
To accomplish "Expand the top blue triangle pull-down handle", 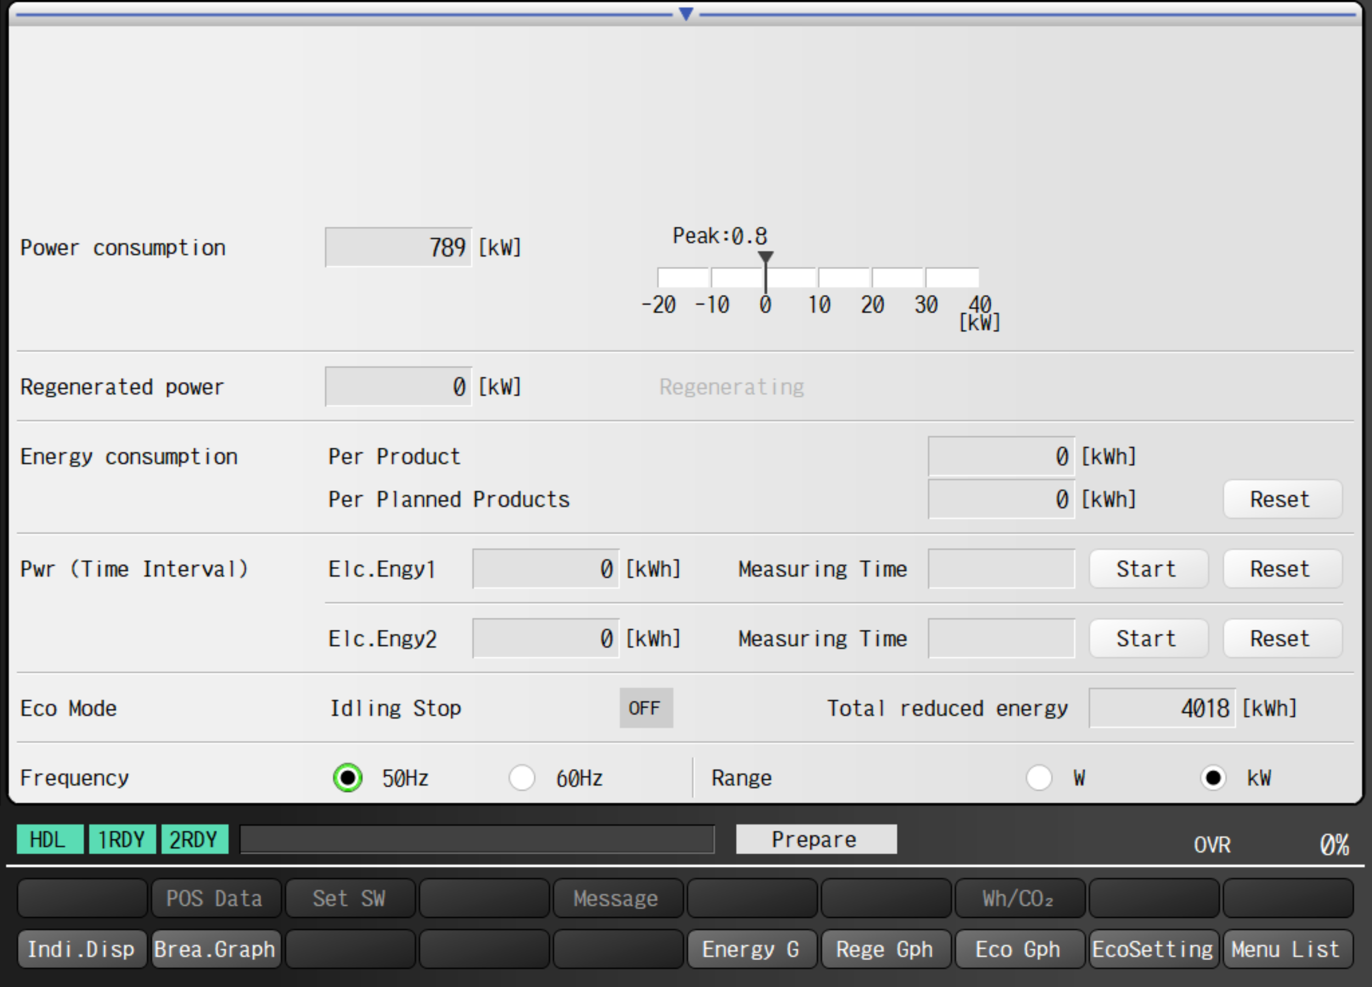I will tap(685, 13).
